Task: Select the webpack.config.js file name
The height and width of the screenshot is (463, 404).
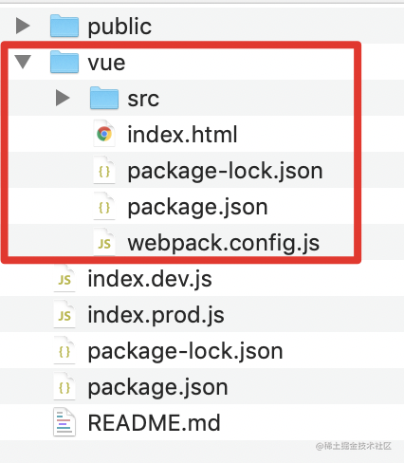Action: (224, 244)
